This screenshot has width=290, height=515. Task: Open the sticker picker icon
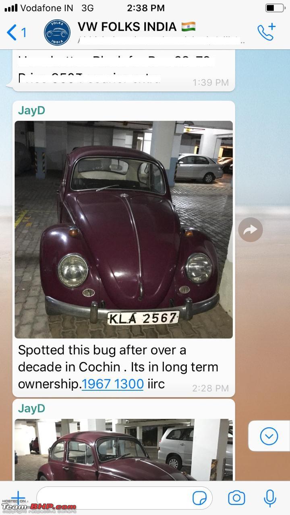point(200,498)
